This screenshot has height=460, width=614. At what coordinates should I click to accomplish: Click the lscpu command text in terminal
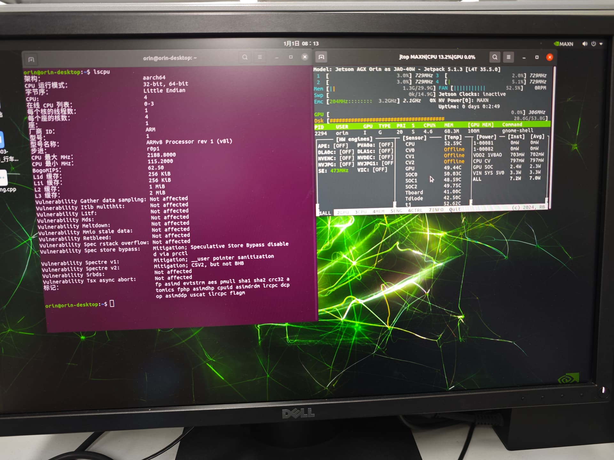101,72
